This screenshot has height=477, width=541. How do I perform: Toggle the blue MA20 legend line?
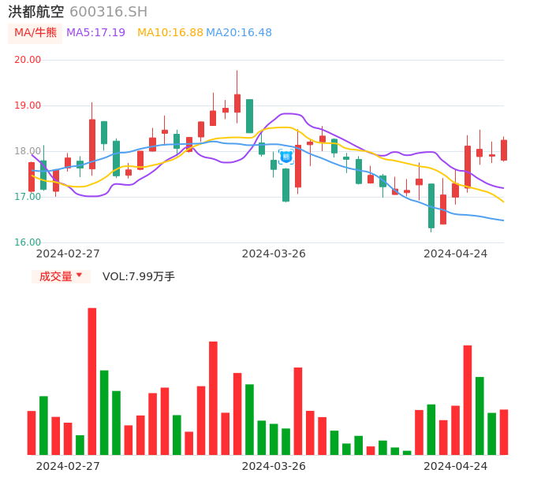pos(239,32)
